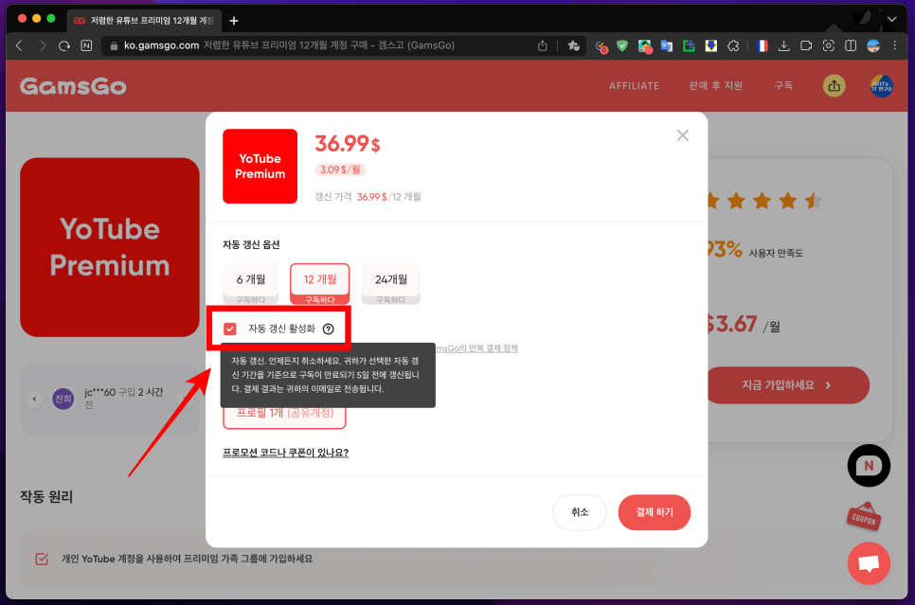Open the puzzle-piece extensions menu
The height and width of the screenshot is (605, 915).
click(733, 45)
